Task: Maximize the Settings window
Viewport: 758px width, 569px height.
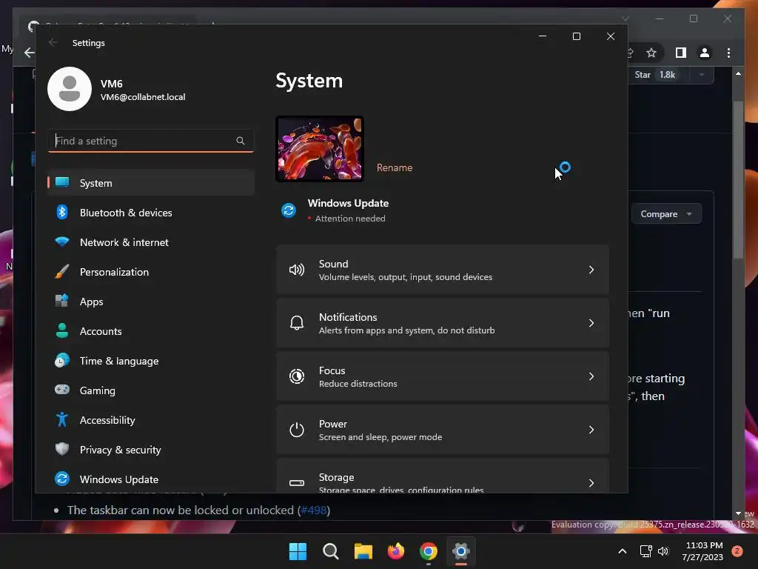Action: click(576, 36)
